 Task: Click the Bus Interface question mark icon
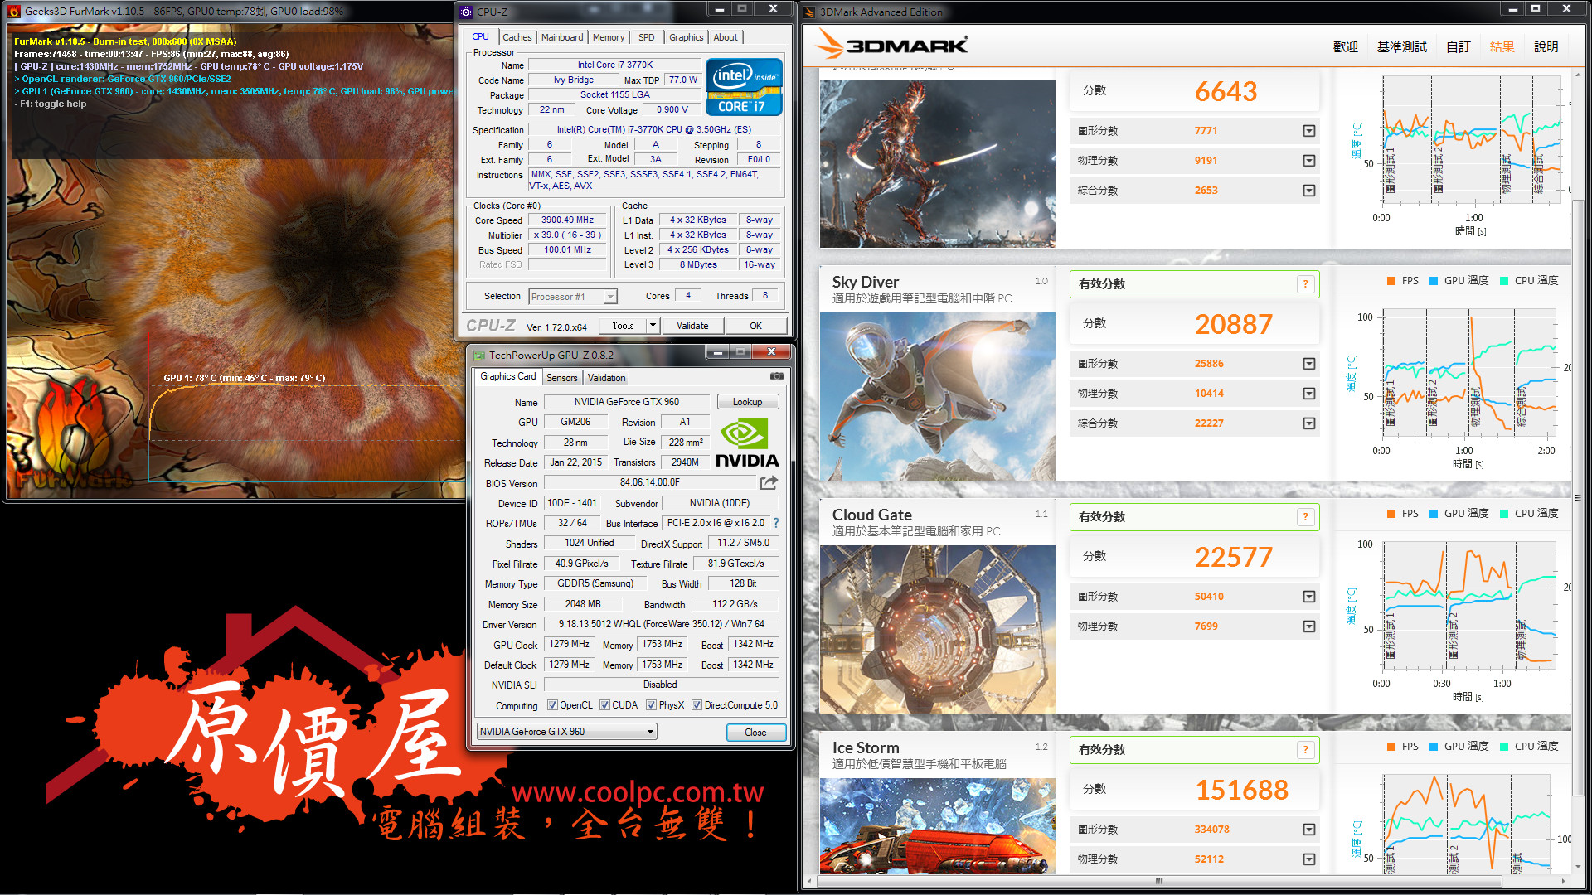776,523
